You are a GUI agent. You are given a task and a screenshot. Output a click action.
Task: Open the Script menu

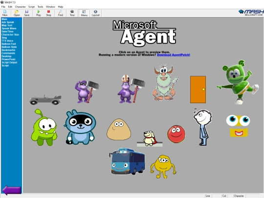31,7
